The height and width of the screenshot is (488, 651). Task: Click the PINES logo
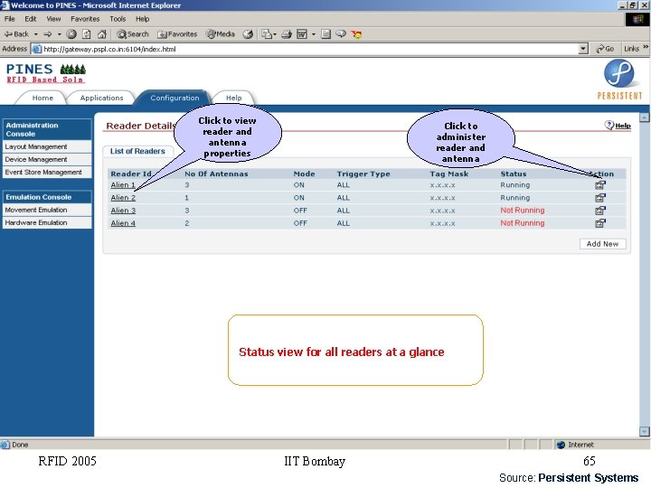[46, 73]
